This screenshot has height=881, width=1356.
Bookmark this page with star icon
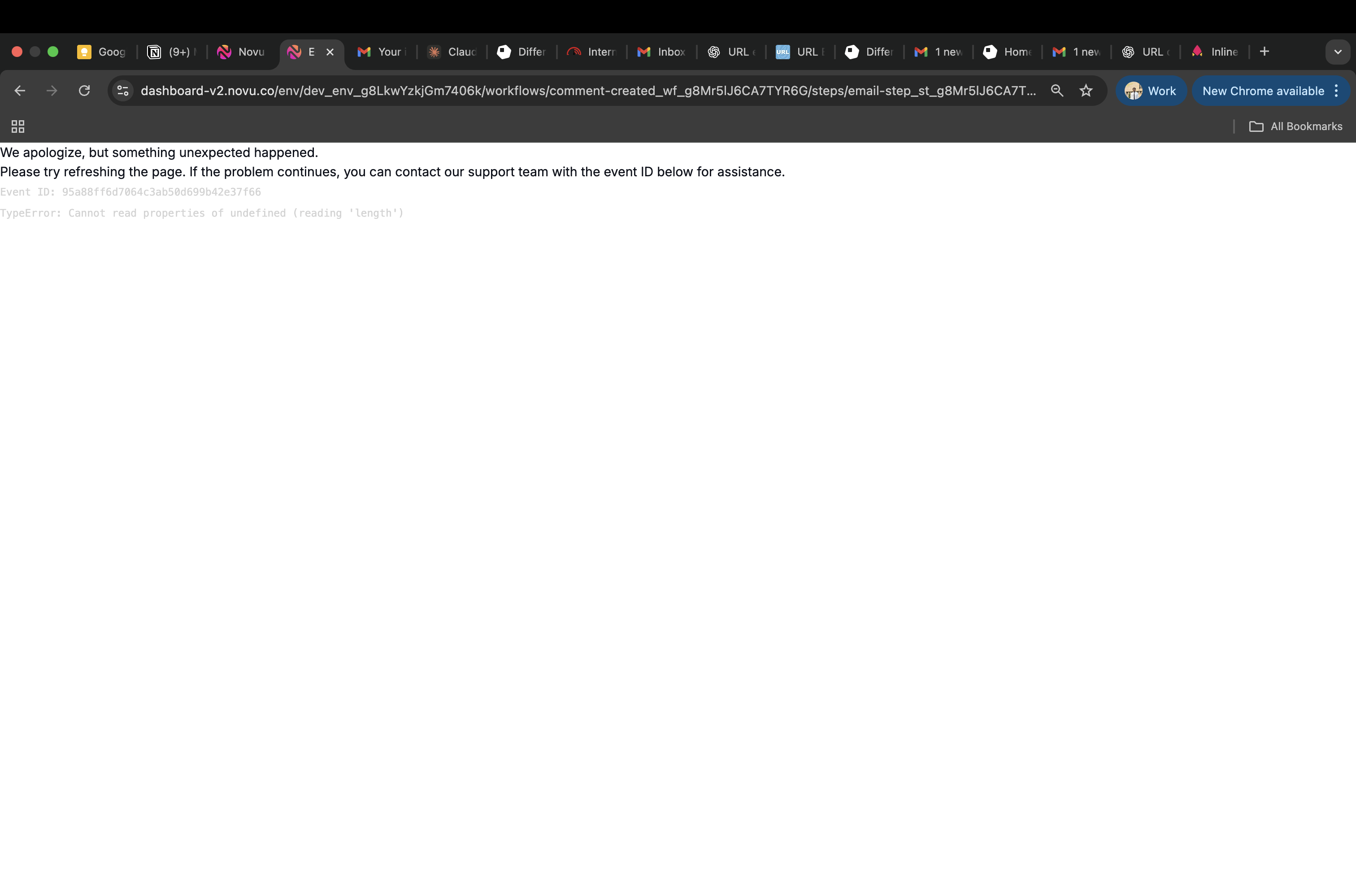tap(1086, 91)
